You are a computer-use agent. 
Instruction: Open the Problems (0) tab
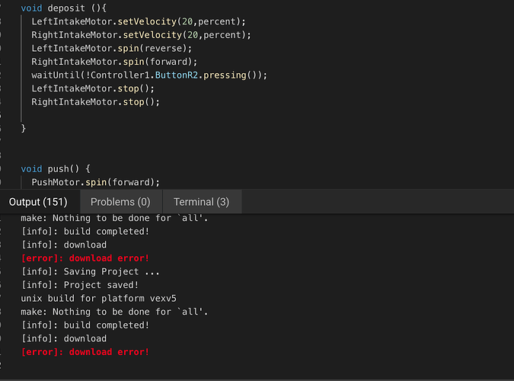[120, 202]
